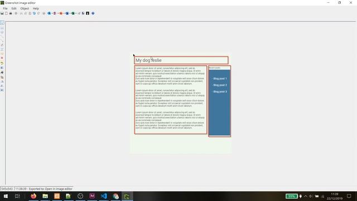Click the 99% battery indicator
This screenshot has width=357, height=201.
click(291, 196)
